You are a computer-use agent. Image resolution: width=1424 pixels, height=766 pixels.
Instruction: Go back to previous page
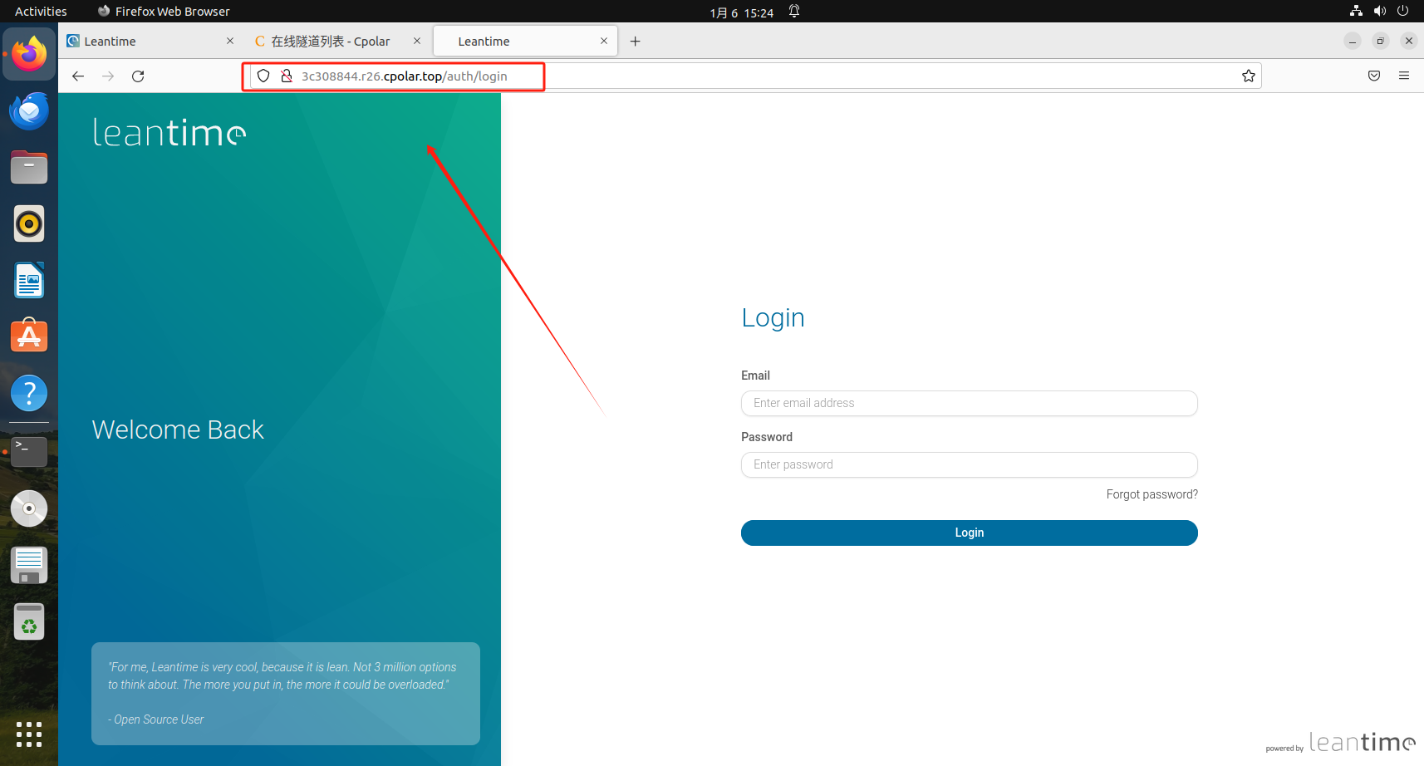pos(78,76)
